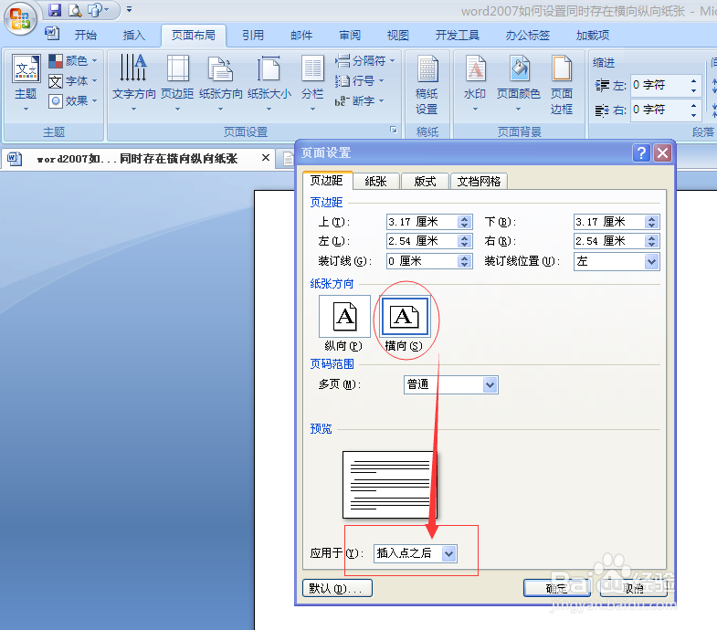The width and height of the screenshot is (717, 630).
Task: Expand the quick access toolbar customize arrow
Action: point(130,9)
